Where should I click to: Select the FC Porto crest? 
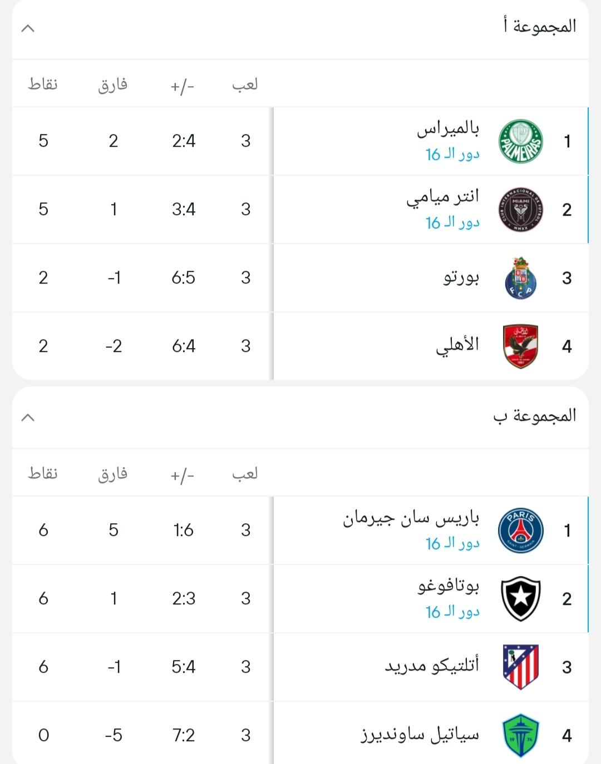click(520, 278)
